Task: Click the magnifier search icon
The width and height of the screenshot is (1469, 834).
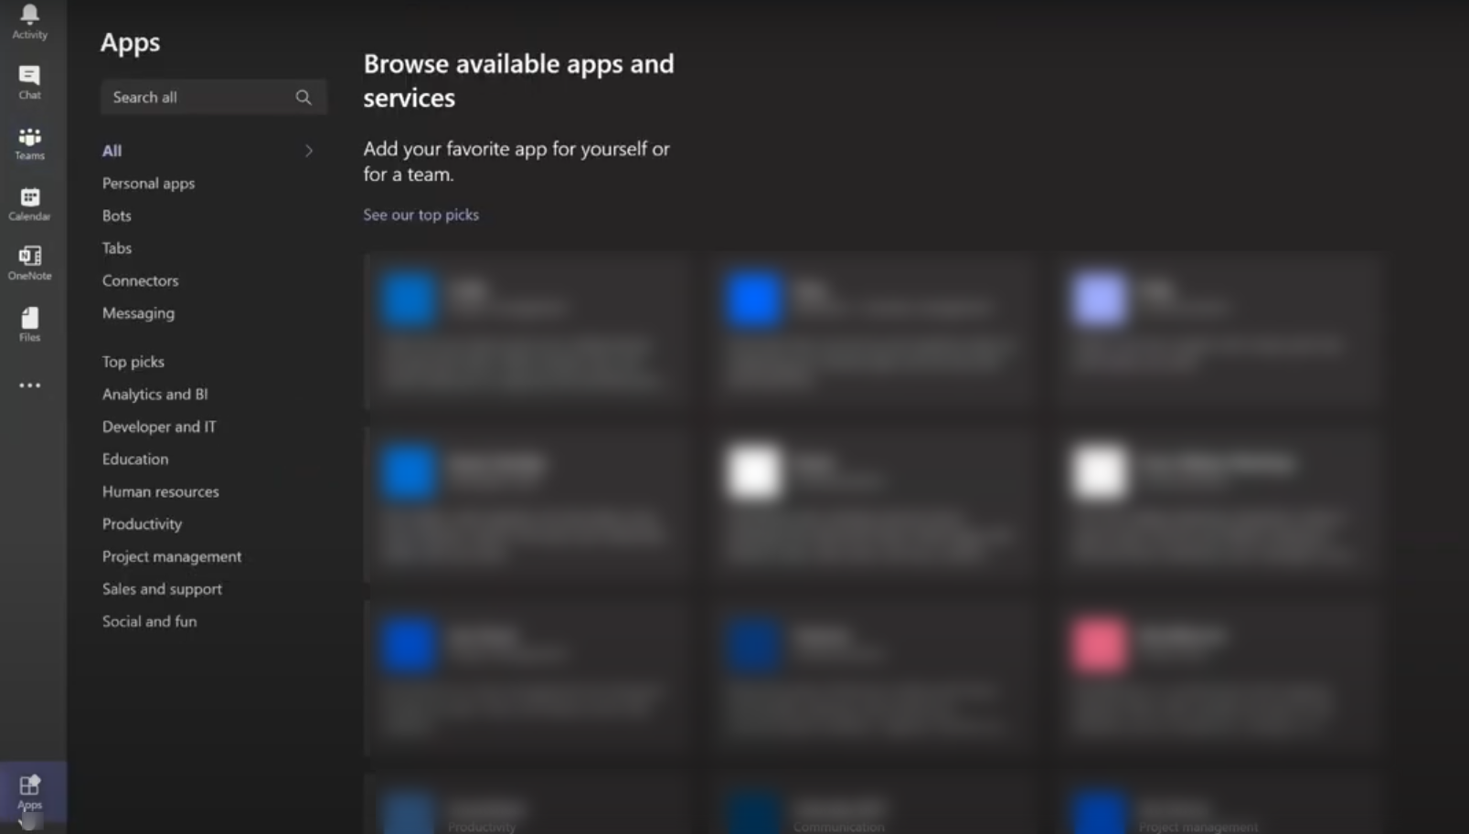Action: click(x=303, y=97)
